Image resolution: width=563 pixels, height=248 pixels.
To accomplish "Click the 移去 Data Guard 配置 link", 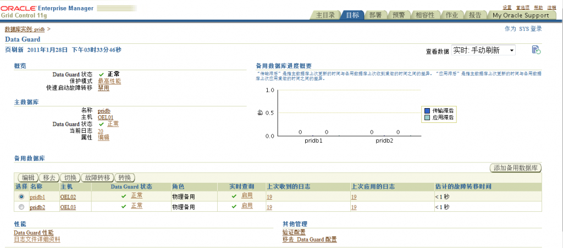I will pos(310,239).
